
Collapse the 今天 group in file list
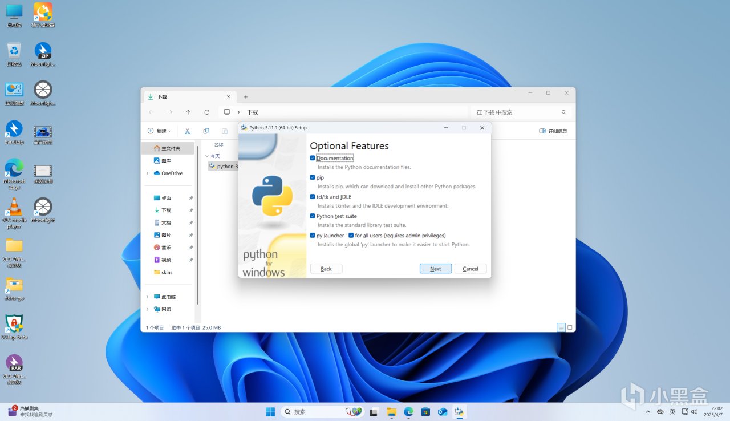click(x=207, y=156)
